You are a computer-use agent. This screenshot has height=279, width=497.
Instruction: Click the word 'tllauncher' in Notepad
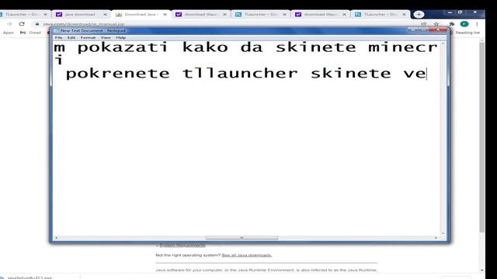[x=240, y=74]
